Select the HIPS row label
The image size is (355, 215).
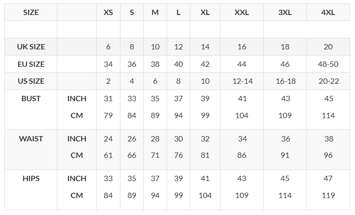coord(31,179)
